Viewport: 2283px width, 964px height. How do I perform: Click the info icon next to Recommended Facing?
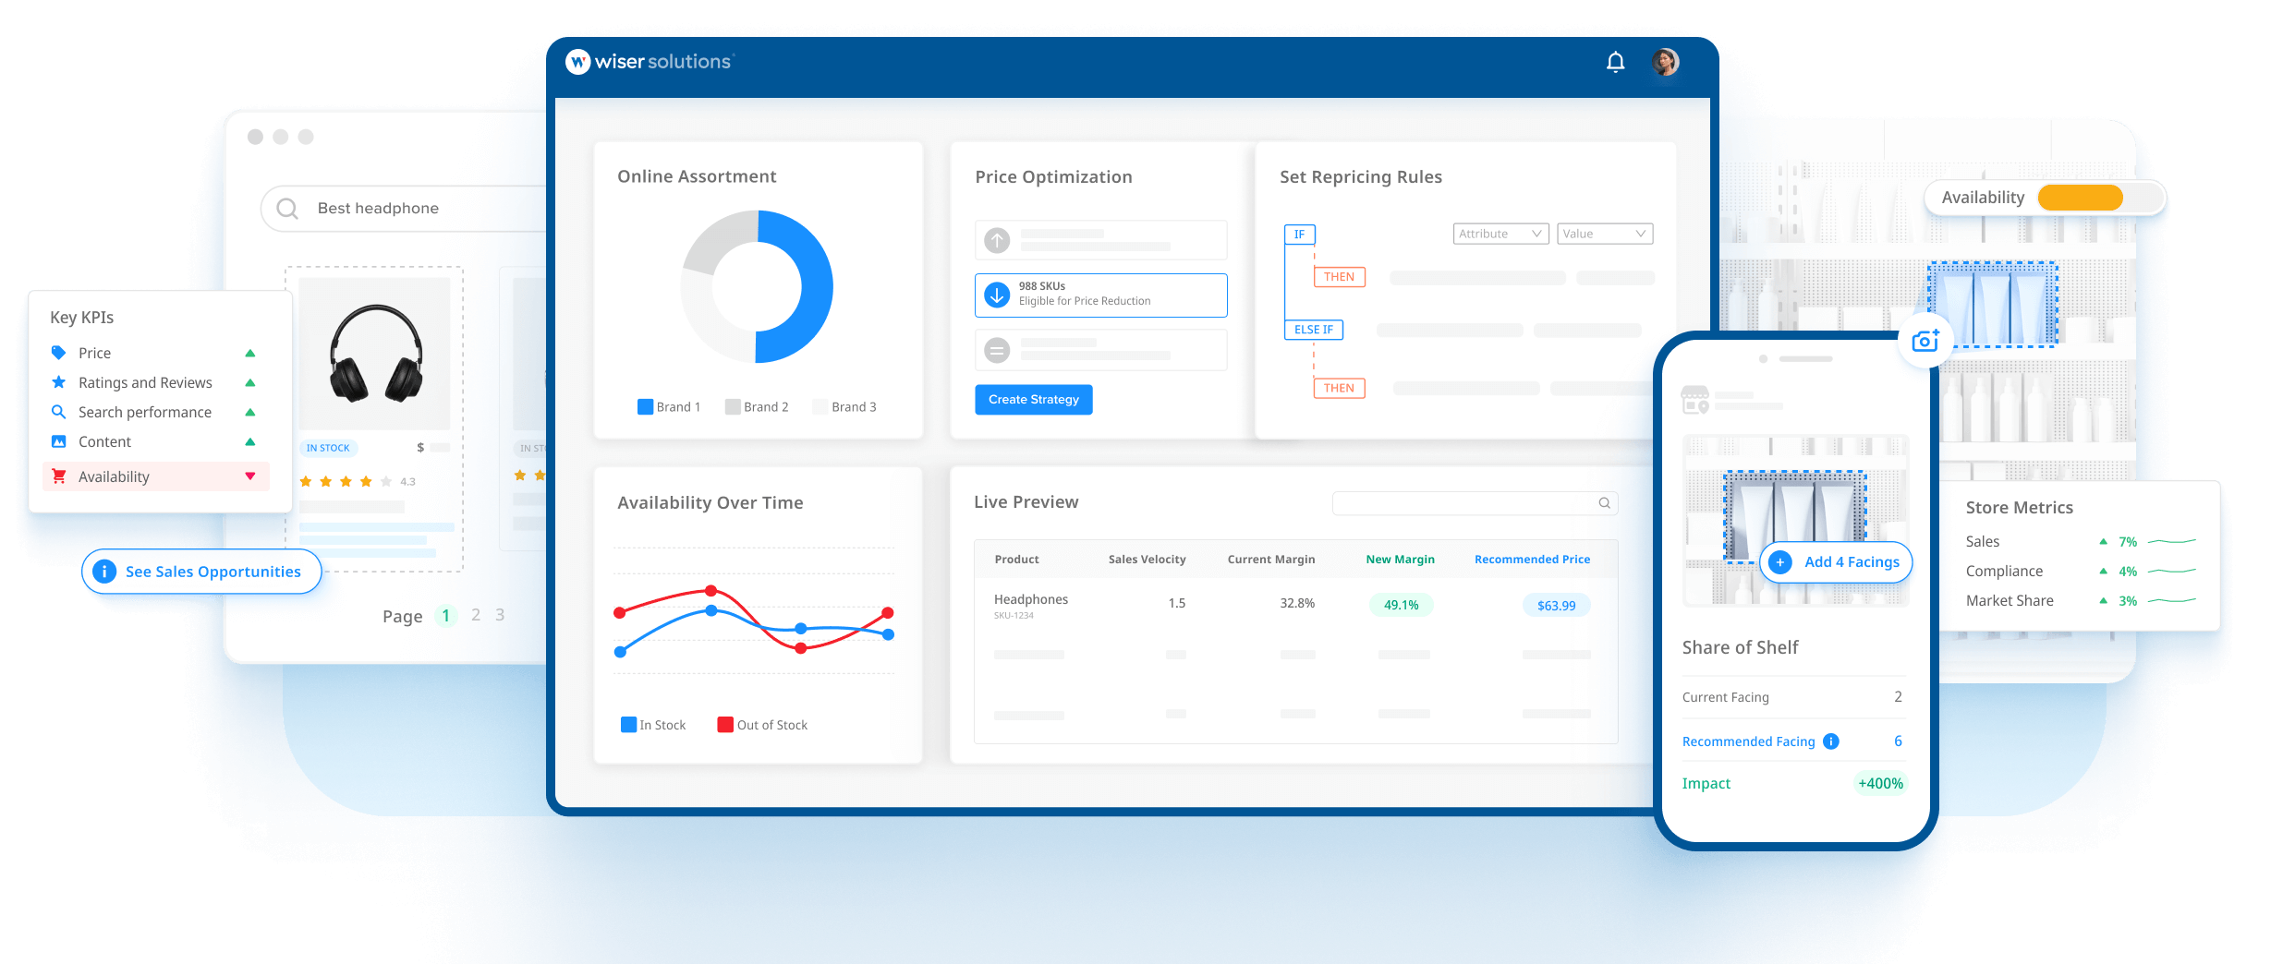[x=1830, y=741]
